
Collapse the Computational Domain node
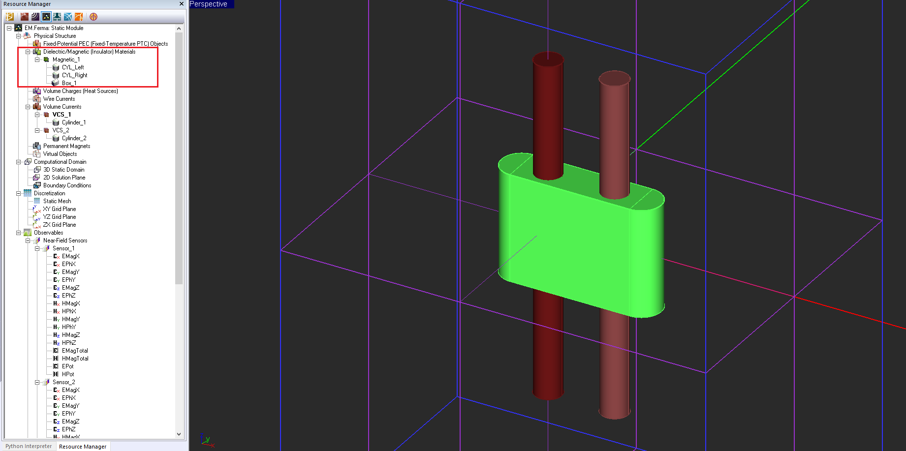(x=18, y=162)
